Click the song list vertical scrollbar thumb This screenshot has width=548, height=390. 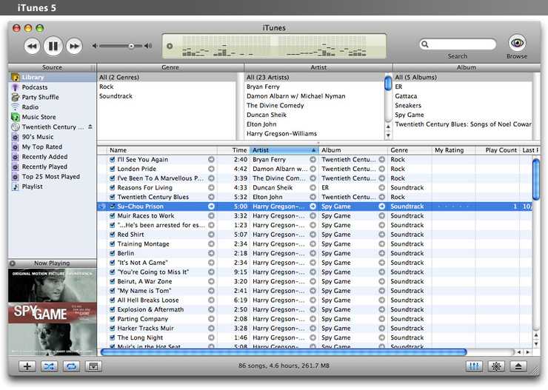click(x=535, y=179)
